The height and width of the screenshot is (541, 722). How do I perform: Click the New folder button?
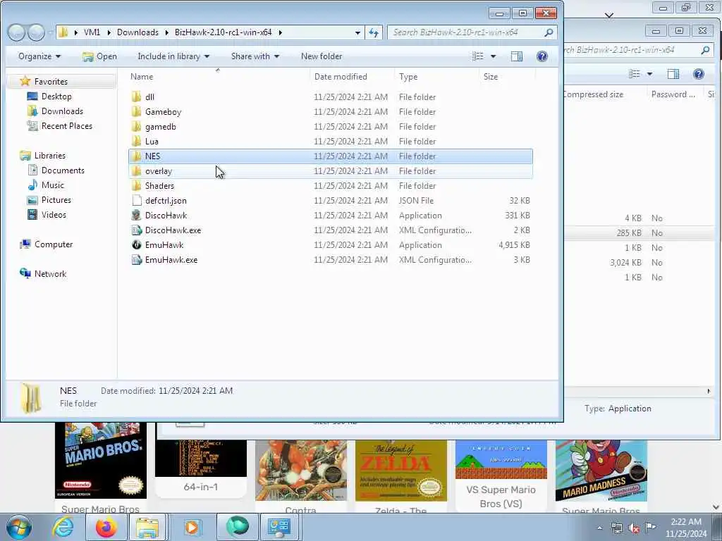(322, 56)
